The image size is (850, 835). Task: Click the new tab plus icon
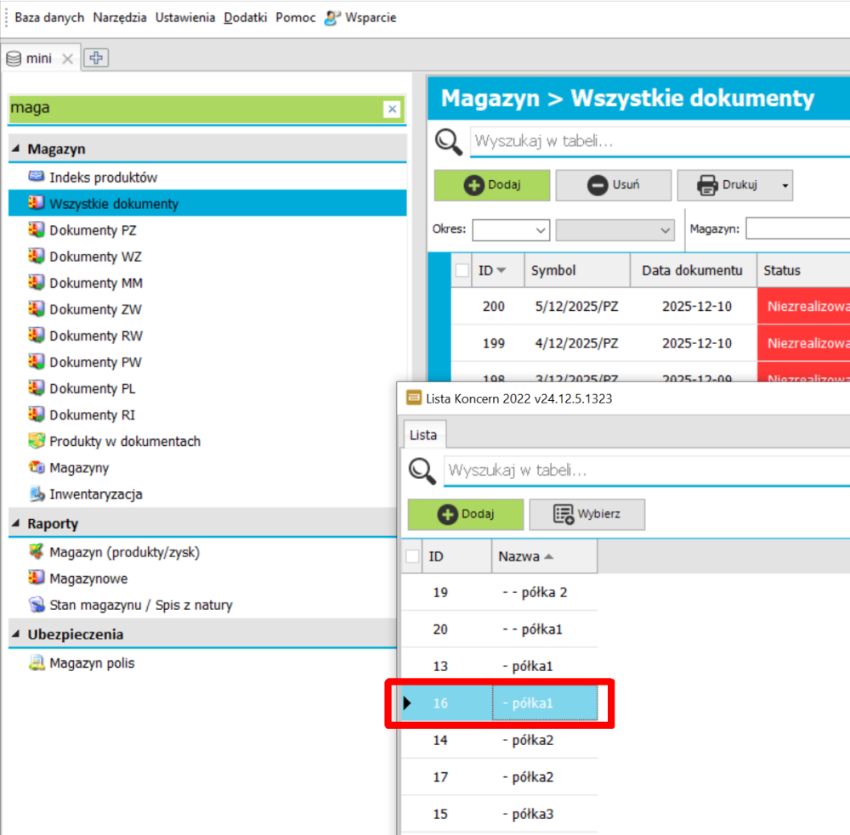coord(96,58)
